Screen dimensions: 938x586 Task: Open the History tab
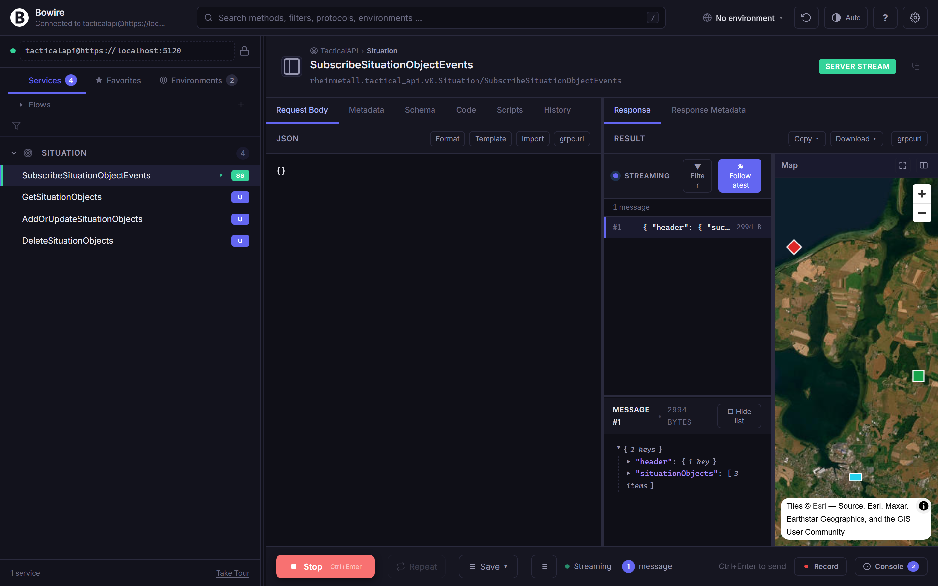coord(557,110)
